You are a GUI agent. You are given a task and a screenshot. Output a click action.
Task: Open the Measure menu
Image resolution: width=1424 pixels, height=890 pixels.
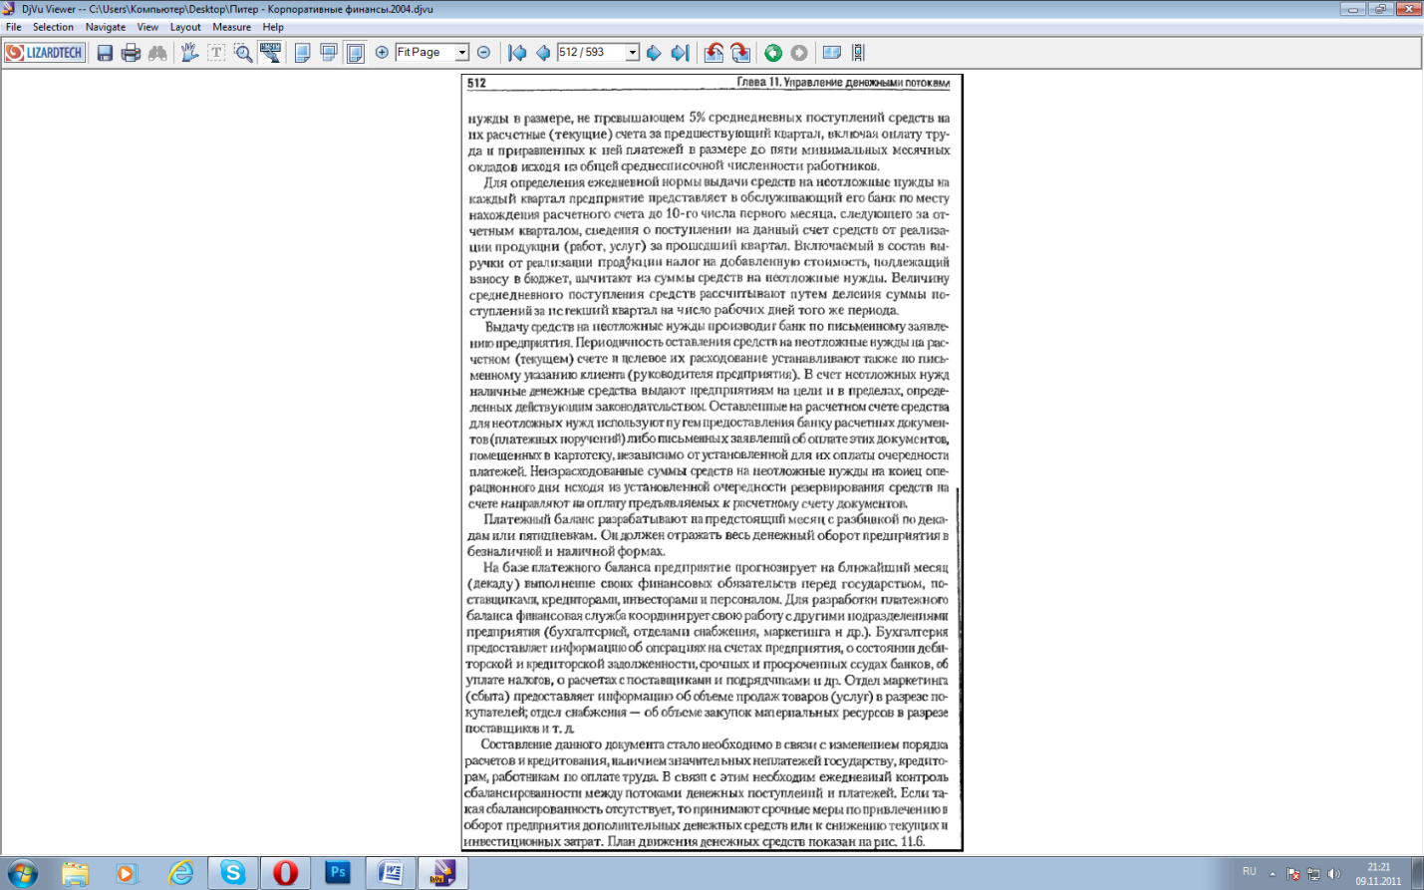click(x=231, y=27)
